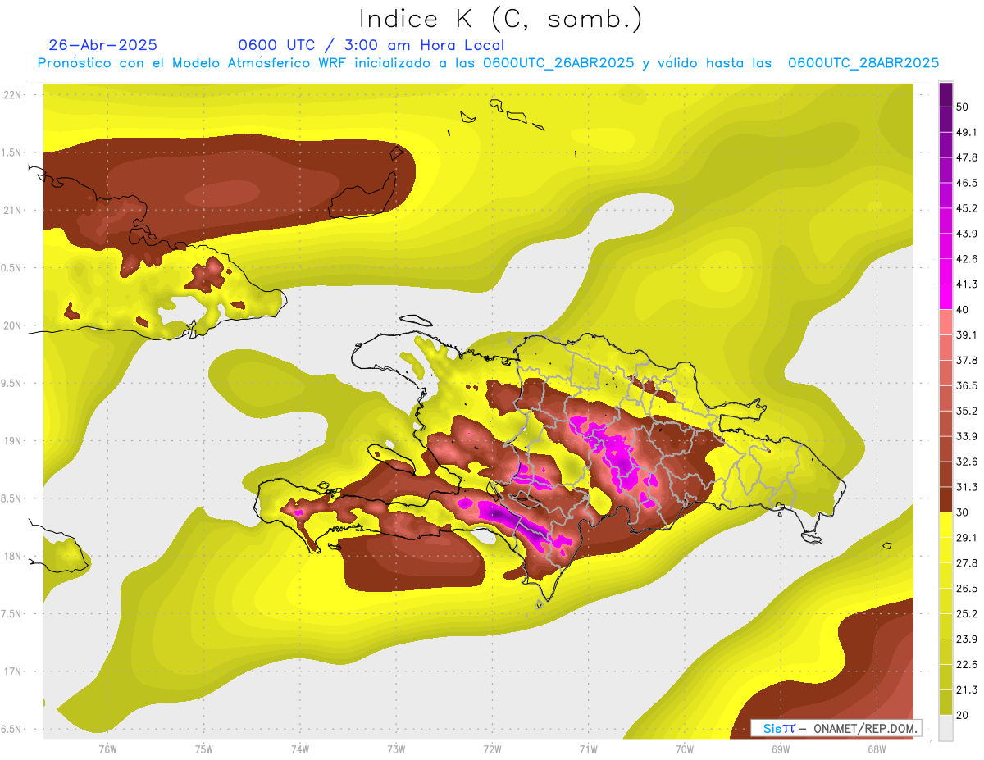
Task: Click the dark purple swatch above 50 on the scale
Action: click(945, 94)
